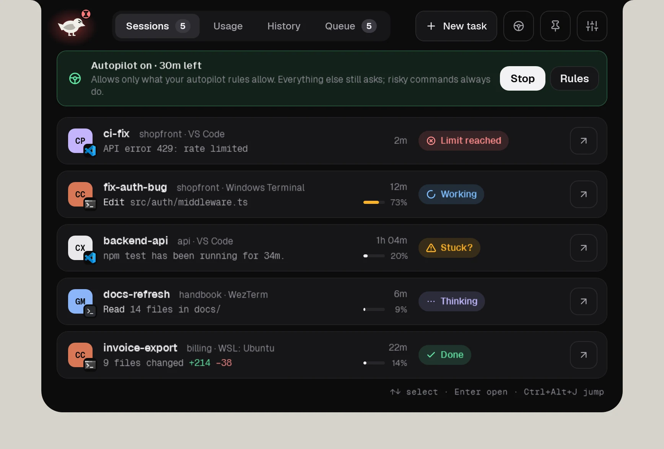Click the Done status badge
This screenshot has width=664, height=449.
(444, 355)
